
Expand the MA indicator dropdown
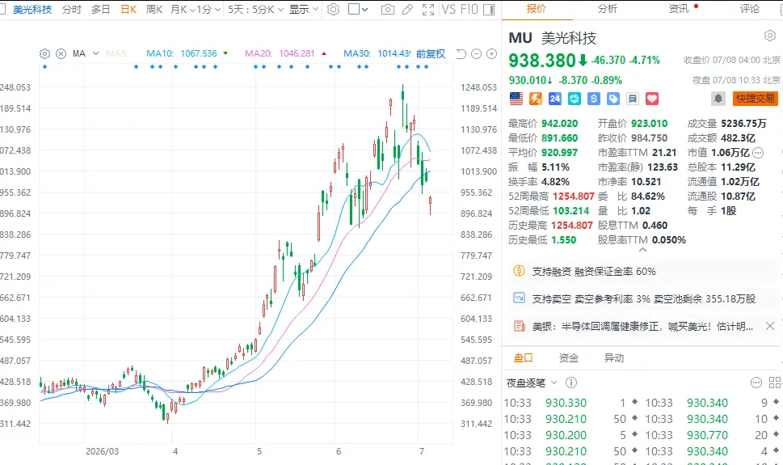pos(95,53)
